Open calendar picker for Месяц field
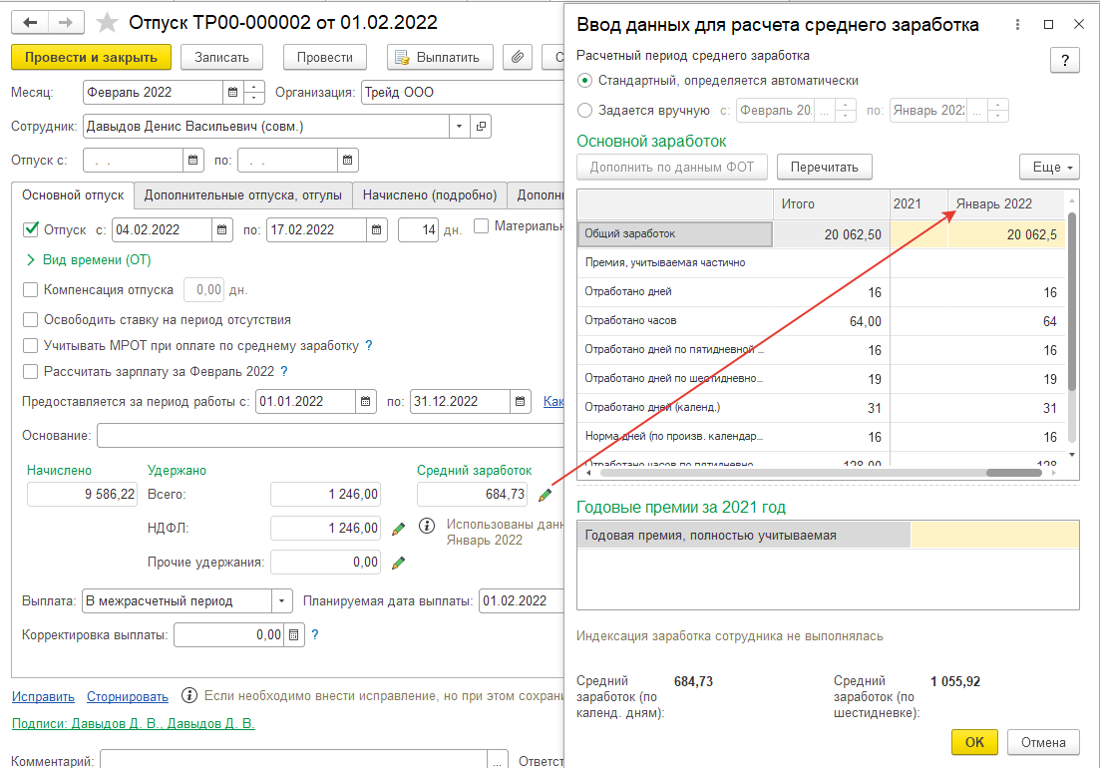The height and width of the screenshot is (768, 1100). point(233,92)
